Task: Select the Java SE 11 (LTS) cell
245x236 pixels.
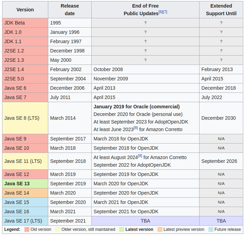Action: tap(25, 161)
